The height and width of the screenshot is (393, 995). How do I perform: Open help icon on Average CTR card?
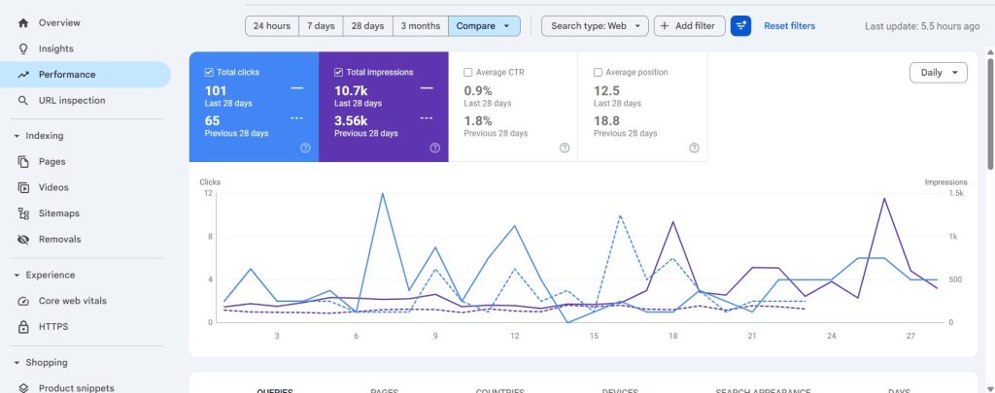pyautogui.click(x=565, y=147)
